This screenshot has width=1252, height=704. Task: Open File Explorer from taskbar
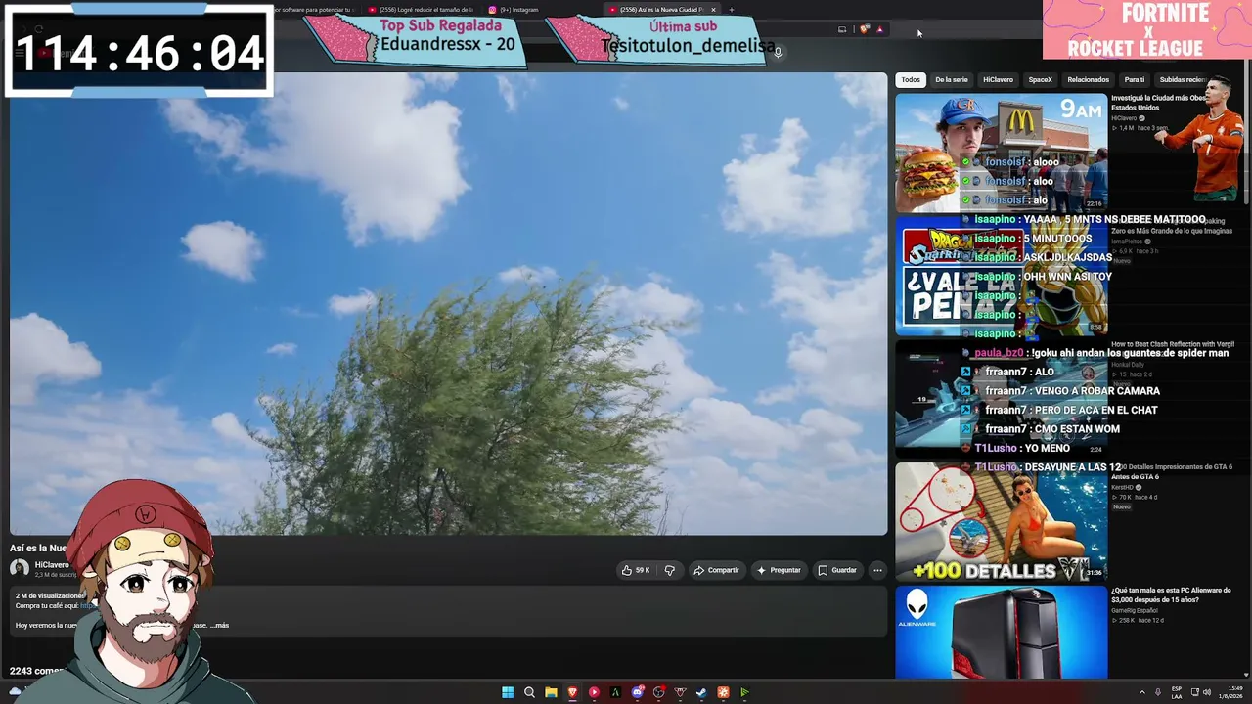pos(551,692)
